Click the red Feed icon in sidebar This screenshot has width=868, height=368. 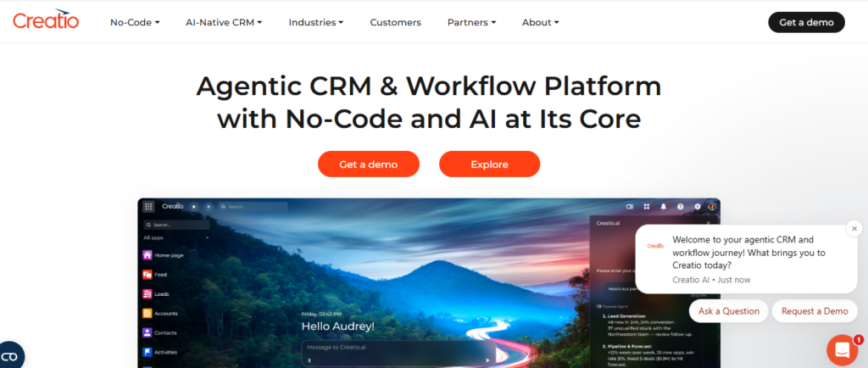tap(147, 275)
